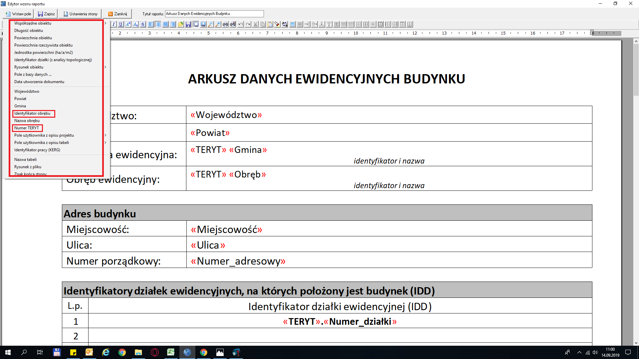
Task: Expand Pole użytkownika z opisu projektu arrow
Action: point(106,135)
